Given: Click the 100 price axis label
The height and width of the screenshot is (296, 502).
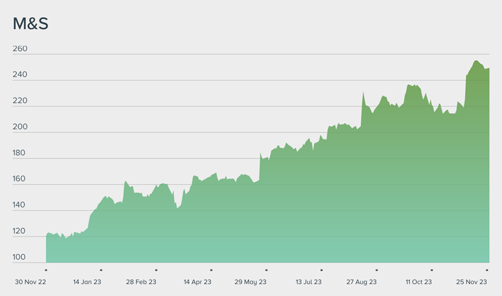Looking at the screenshot, I should [x=20, y=257].
